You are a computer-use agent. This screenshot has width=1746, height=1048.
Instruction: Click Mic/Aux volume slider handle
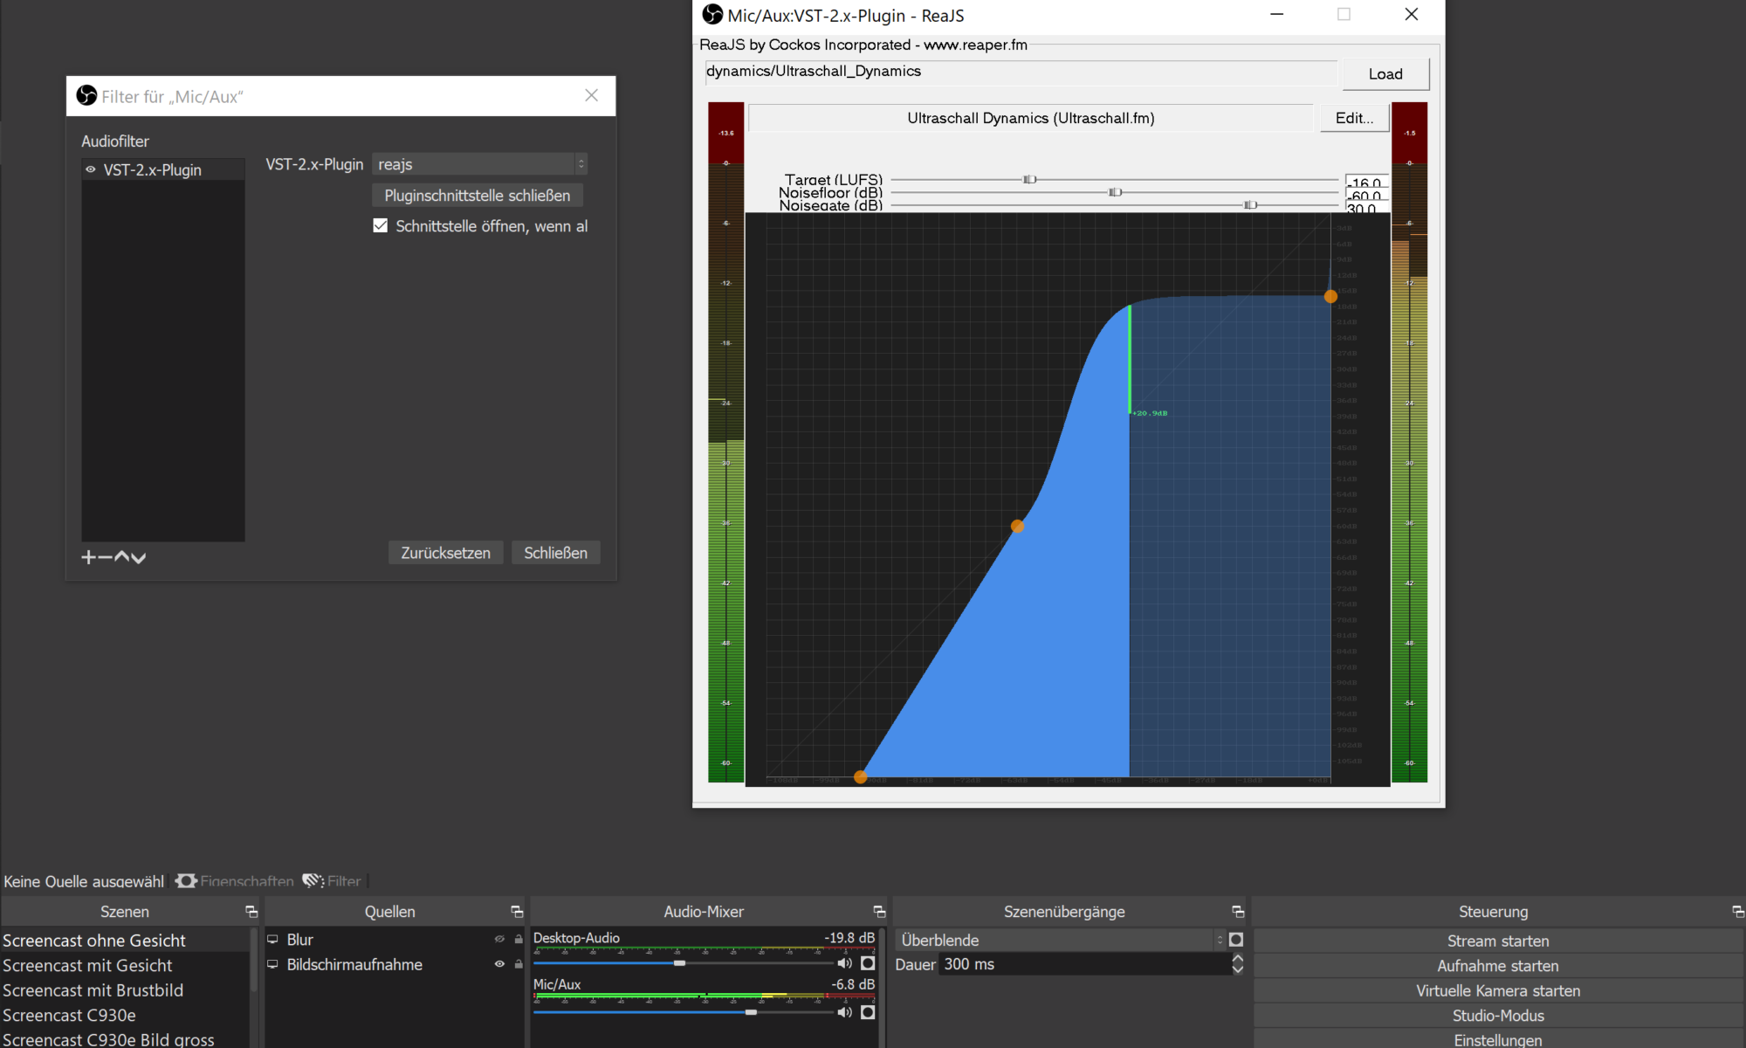[x=751, y=1011]
